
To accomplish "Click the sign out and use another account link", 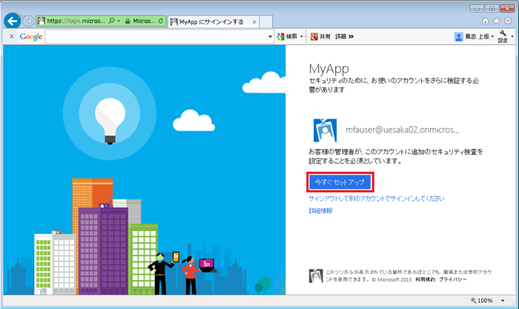I will (377, 199).
